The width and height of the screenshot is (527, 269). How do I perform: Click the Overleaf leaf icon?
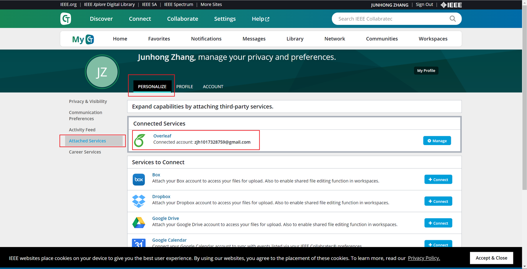click(139, 140)
